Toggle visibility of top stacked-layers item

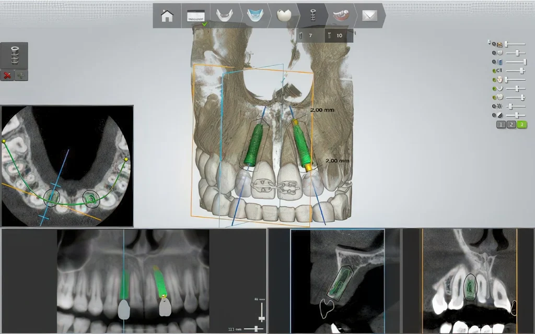pos(494,44)
